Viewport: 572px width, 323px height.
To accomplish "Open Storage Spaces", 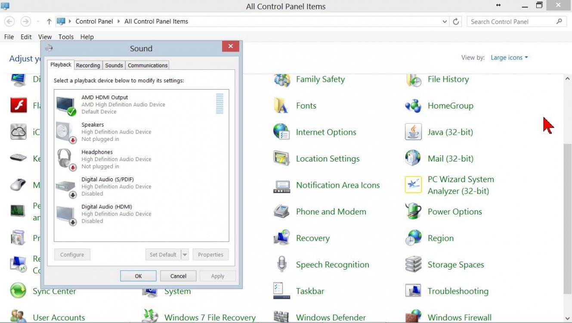I will click(455, 264).
